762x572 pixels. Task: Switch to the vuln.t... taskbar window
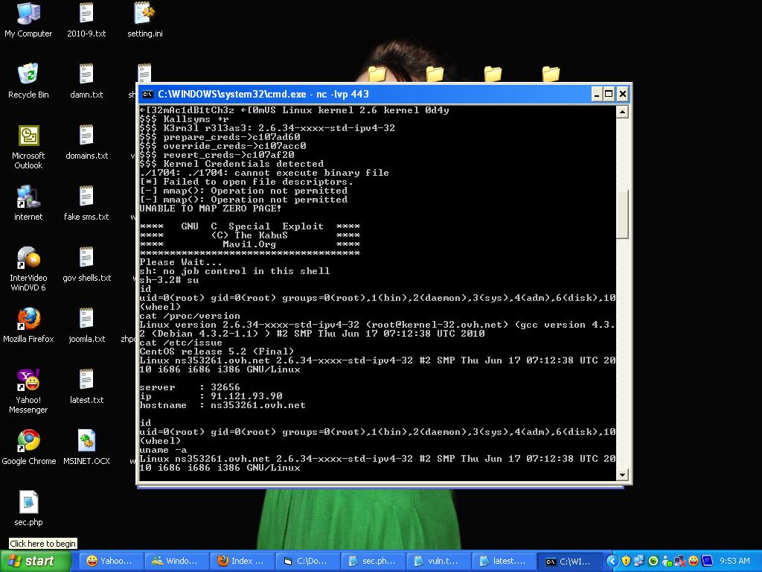[438, 562]
